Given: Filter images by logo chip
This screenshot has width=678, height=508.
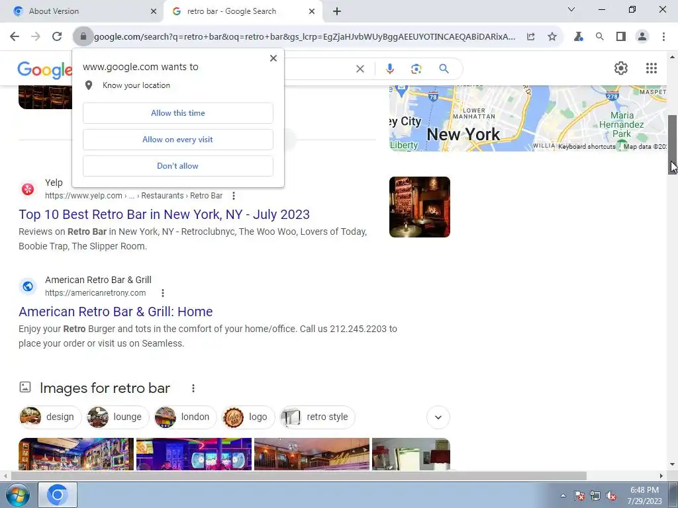Looking at the screenshot, I should coord(248,417).
